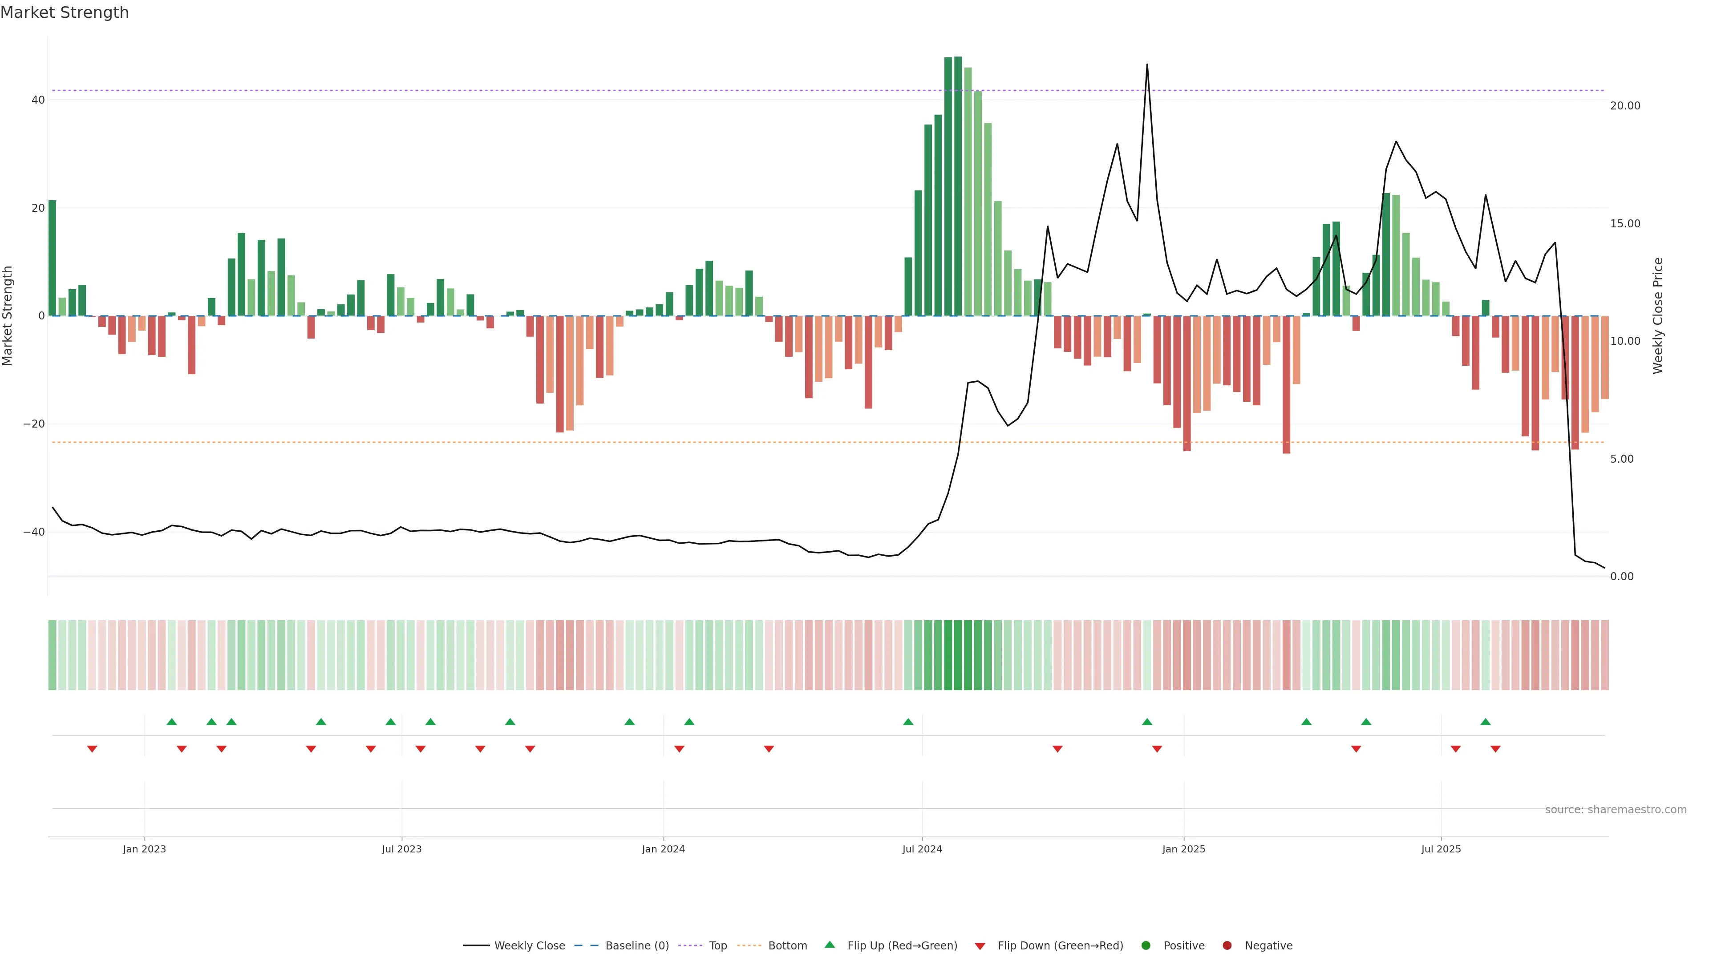
Task: Click Negative red circle legend icon
Action: coord(1227,945)
